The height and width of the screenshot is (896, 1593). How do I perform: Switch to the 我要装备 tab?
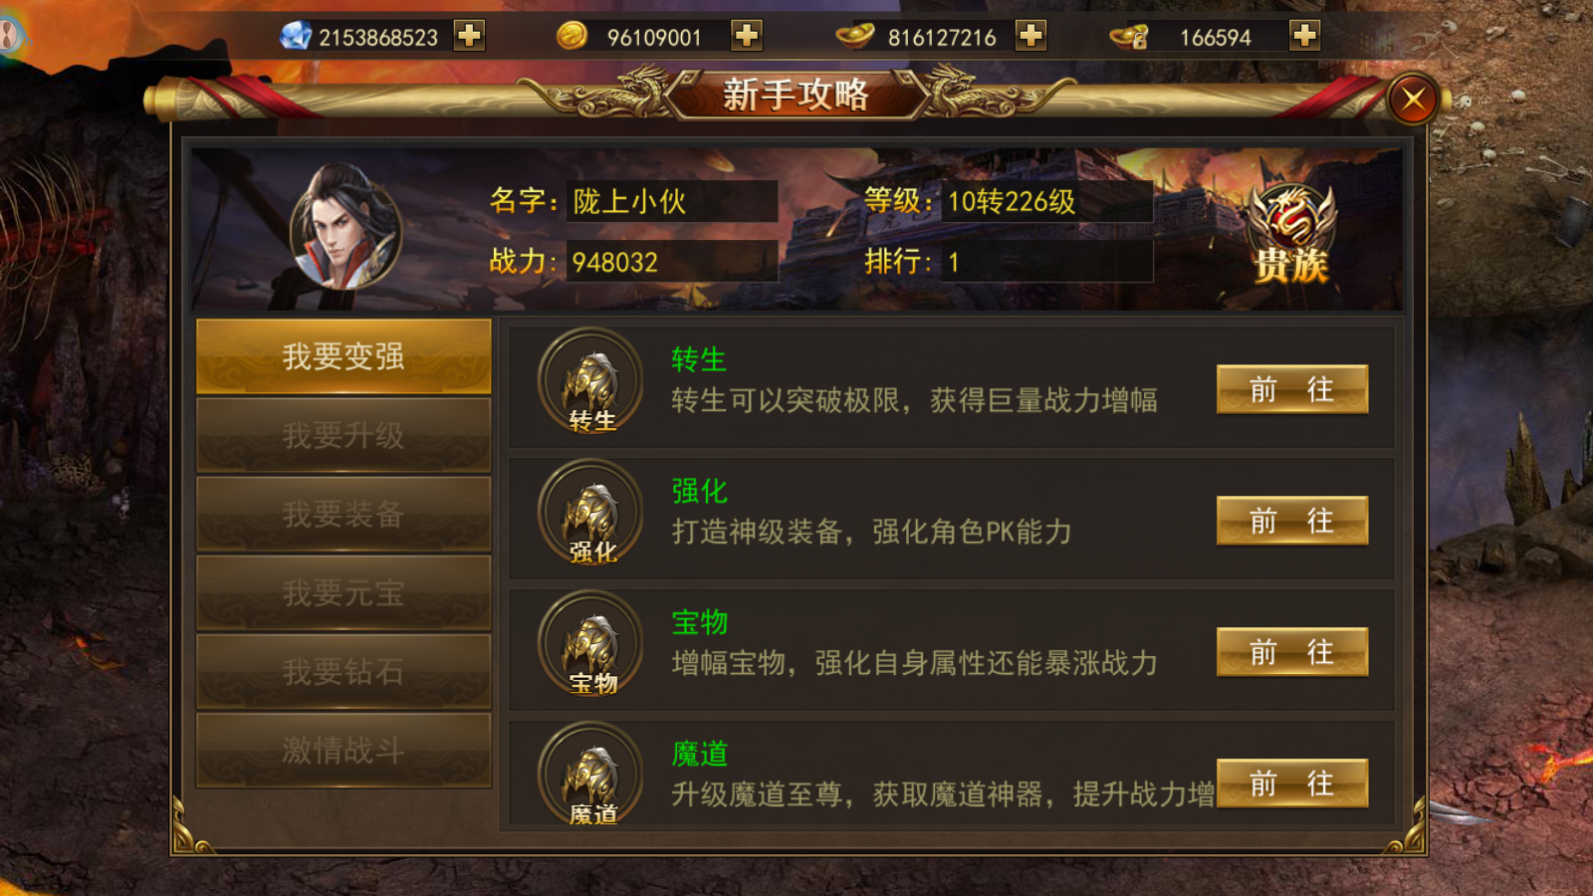click(343, 514)
